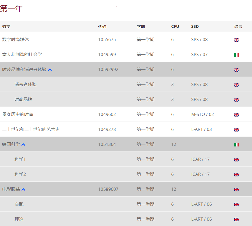Collapse the 电影服装 section chevron
The image size is (252, 226).
point(23,189)
